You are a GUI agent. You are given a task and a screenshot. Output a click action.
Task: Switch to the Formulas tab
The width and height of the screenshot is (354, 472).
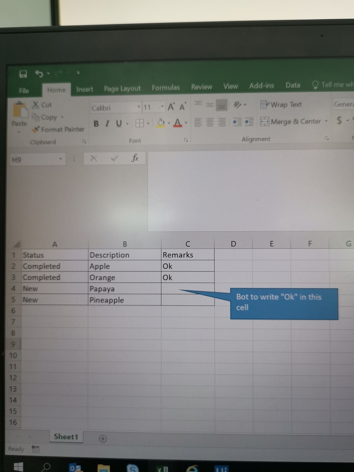coord(166,88)
